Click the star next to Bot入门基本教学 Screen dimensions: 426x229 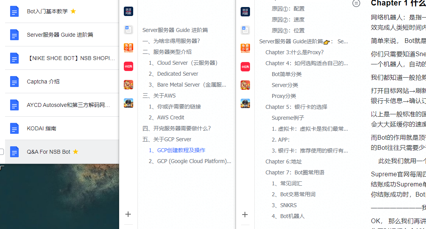click(73, 11)
